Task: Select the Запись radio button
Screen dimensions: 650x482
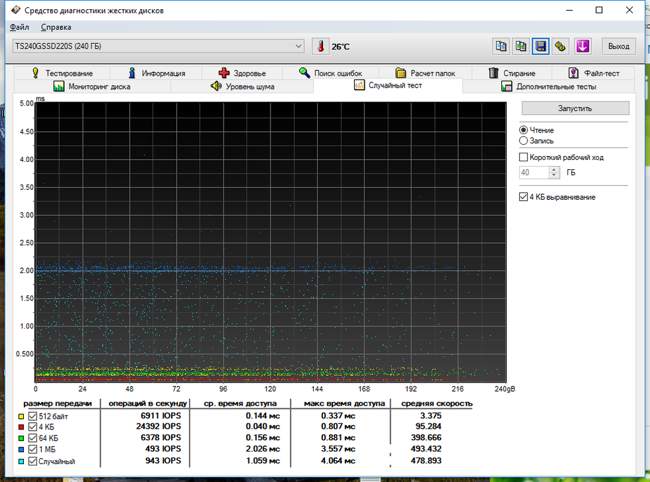Action: click(x=524, y=141)
